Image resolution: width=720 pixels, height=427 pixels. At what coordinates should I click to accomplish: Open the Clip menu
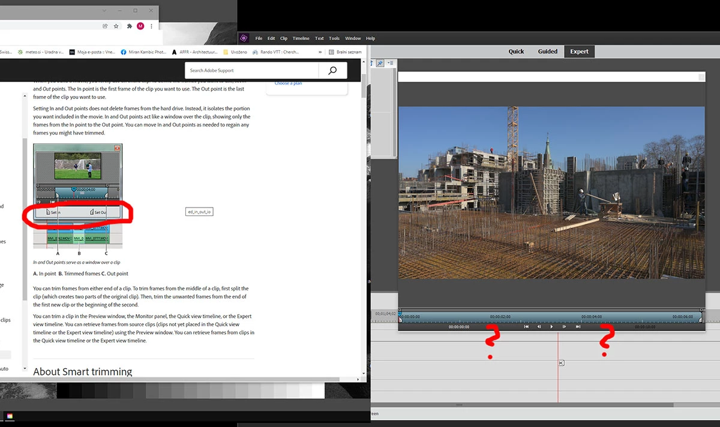tap(284, 38)
